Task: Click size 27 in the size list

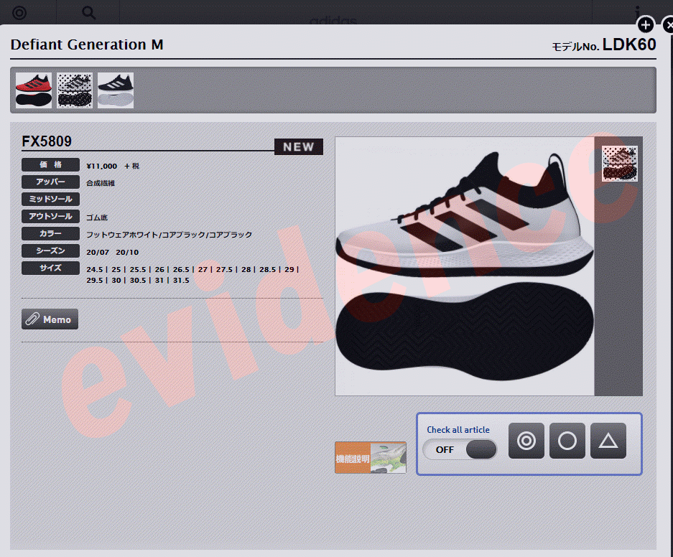Action: [203, 269]
